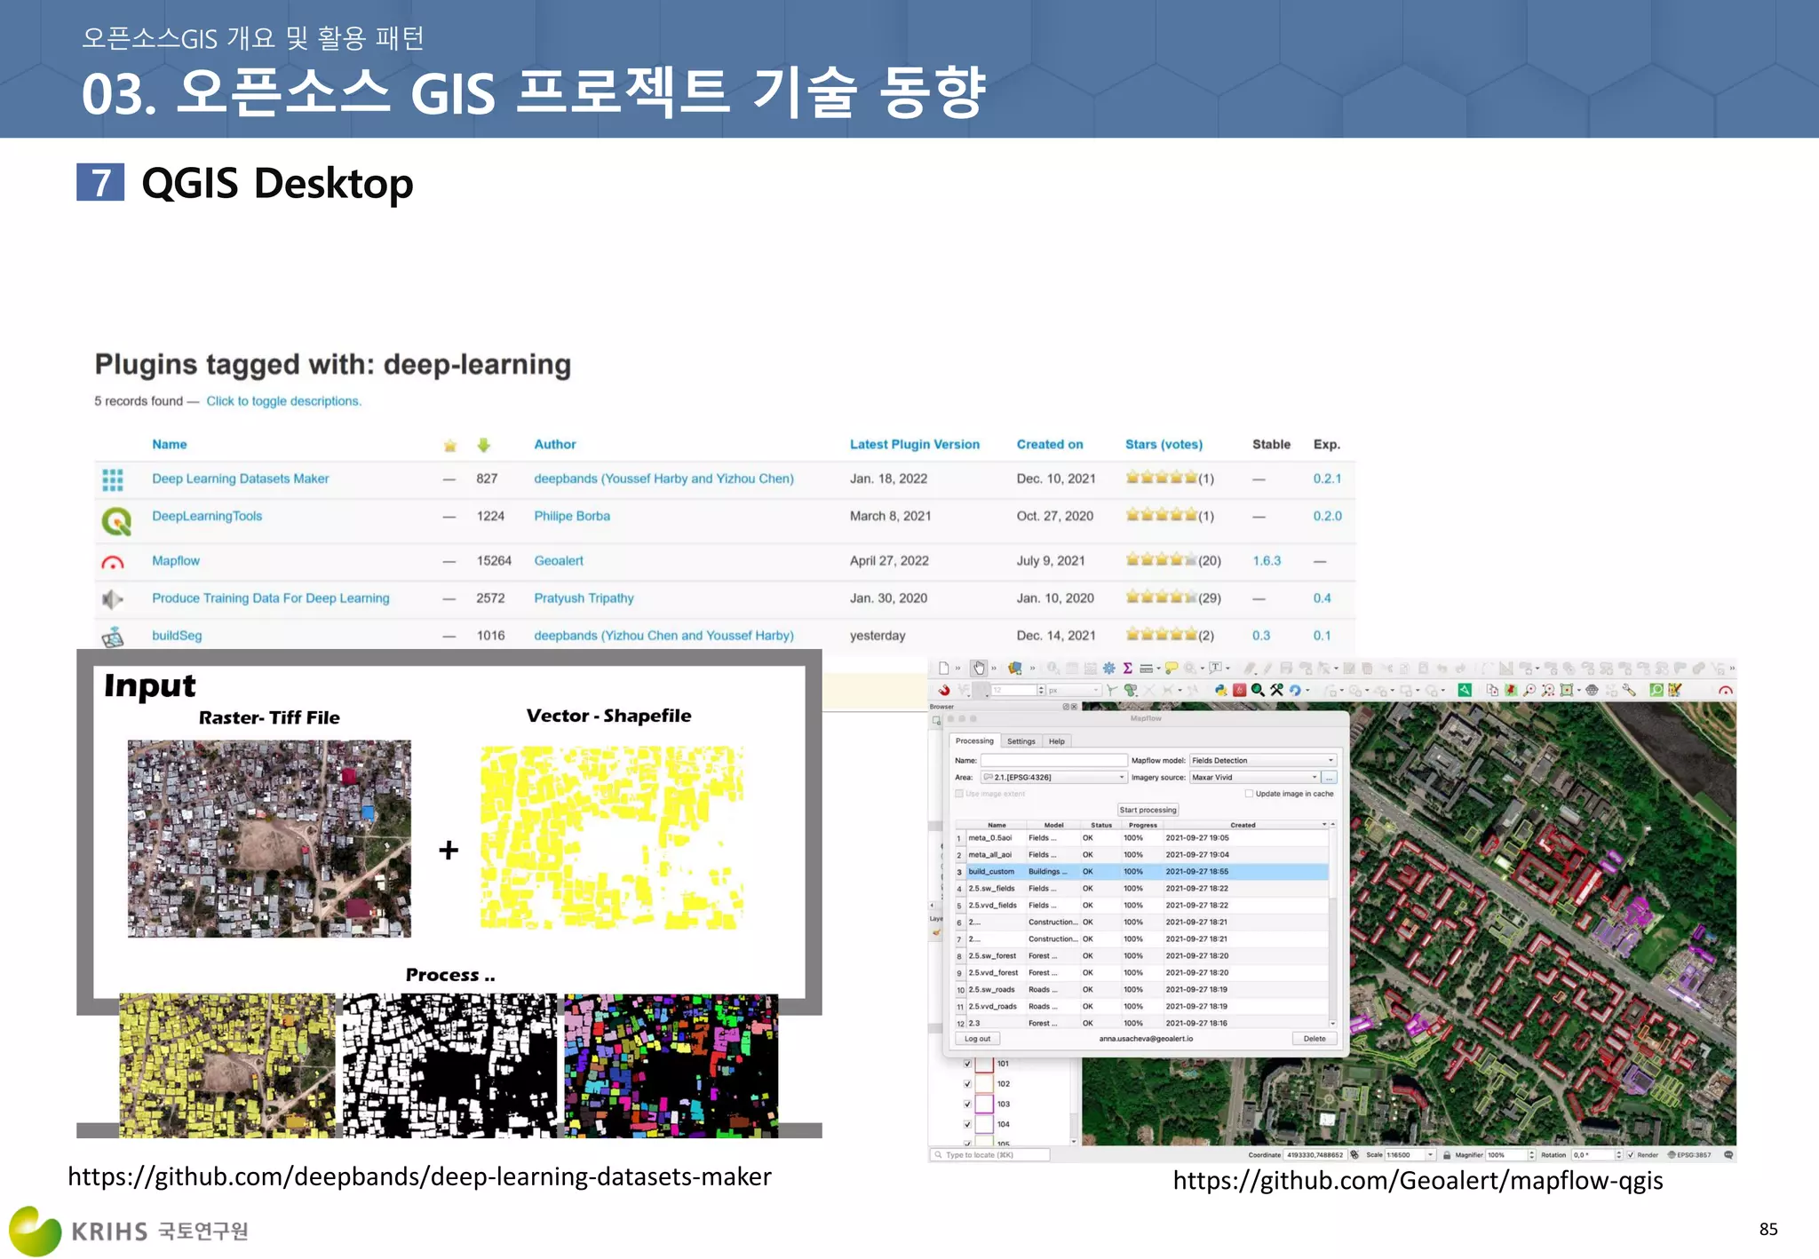Toggle the yellow Map Tips speech bubble
Screen dimensions: 1819x1259
1172,668
